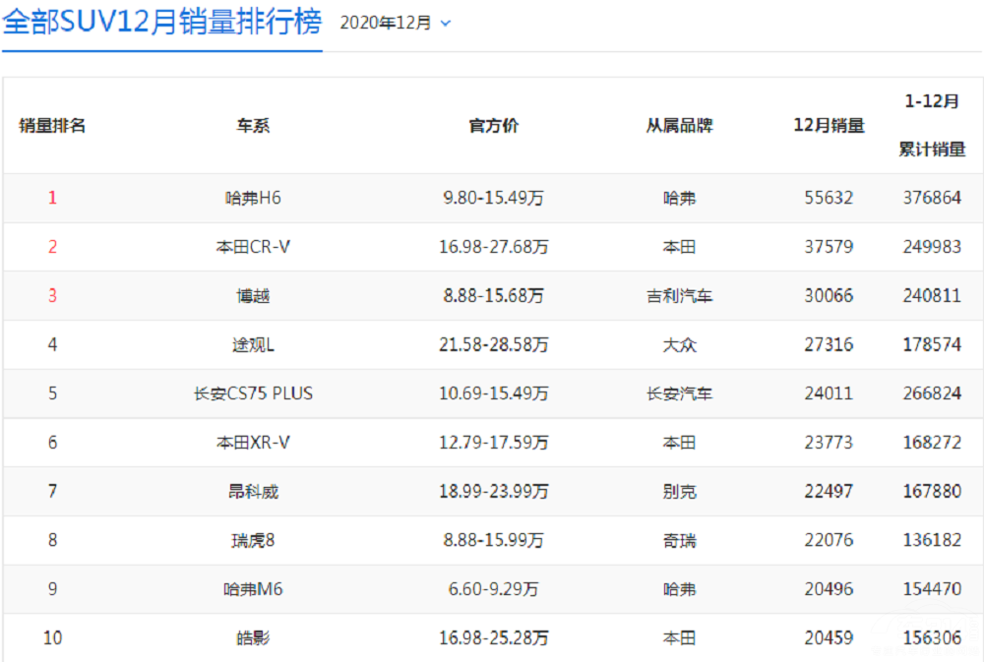Select cumulative sales value 167880

932,491
